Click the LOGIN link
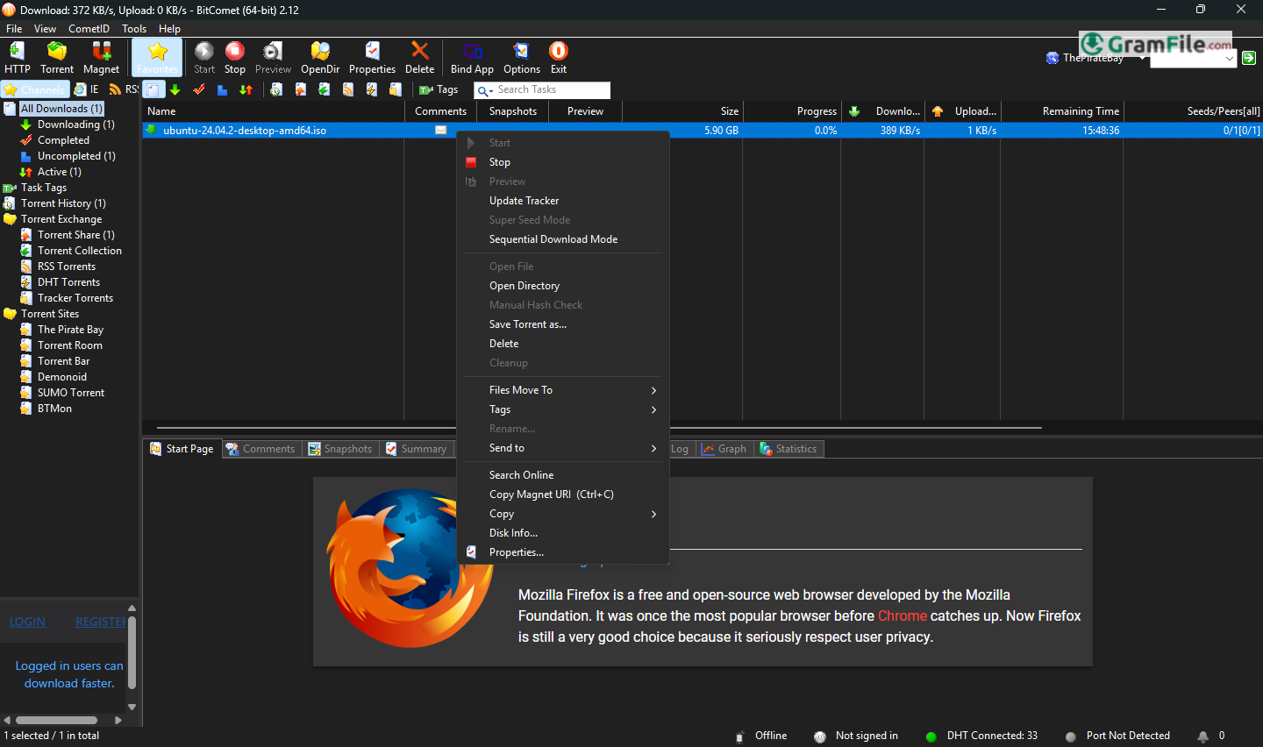1263x747 pixels. [x=27, y=622]
